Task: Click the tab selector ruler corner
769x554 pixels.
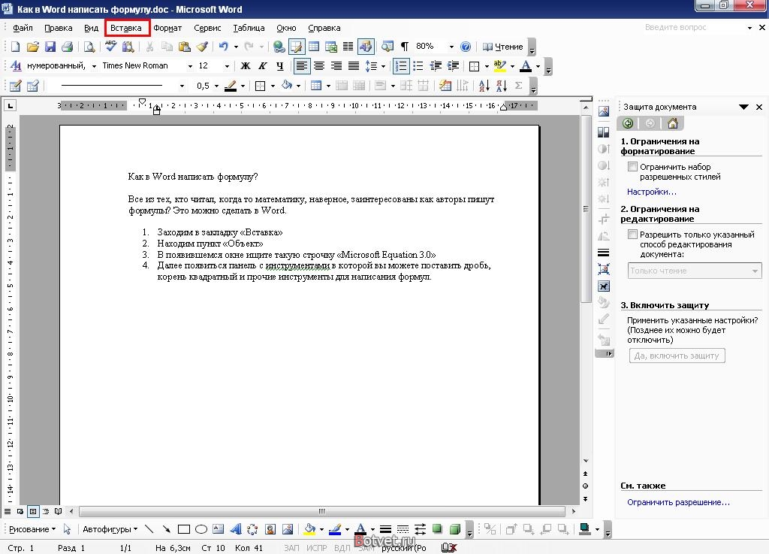Action: coord(11,105)
